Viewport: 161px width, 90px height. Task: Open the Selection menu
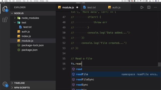point(19,1)
